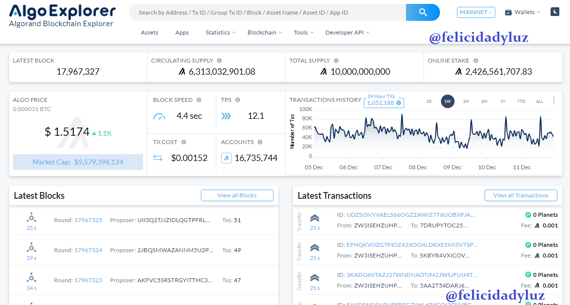Click View all Transactions button

(x=521, y=195)
